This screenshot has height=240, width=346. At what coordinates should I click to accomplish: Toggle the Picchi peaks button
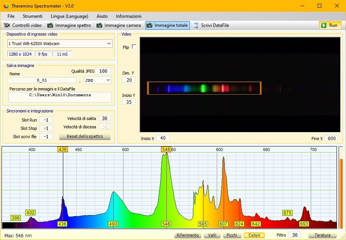coord(232,235)
